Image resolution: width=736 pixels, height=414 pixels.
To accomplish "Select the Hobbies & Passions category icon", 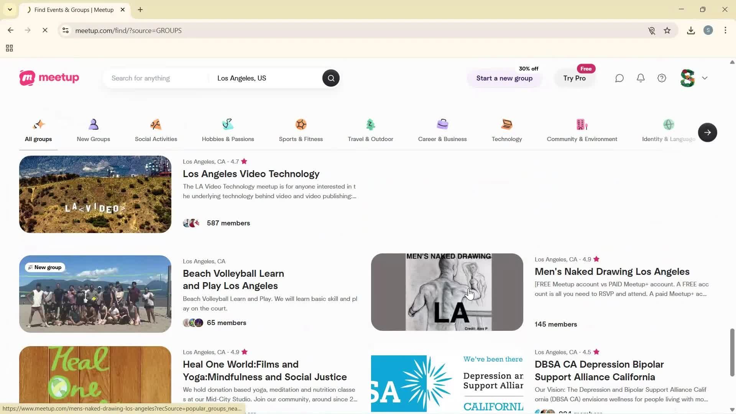I will (x=228, y=124).
